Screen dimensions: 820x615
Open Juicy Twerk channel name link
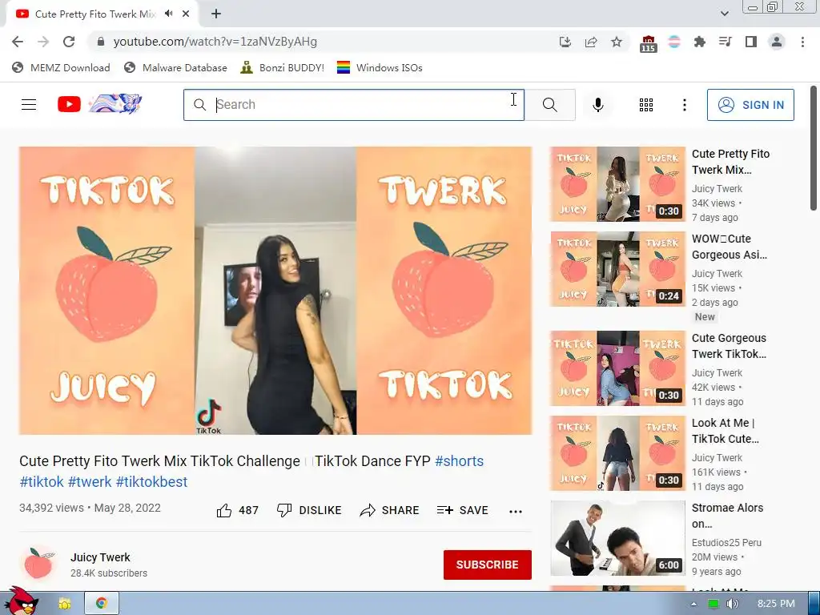pos(100,557)
